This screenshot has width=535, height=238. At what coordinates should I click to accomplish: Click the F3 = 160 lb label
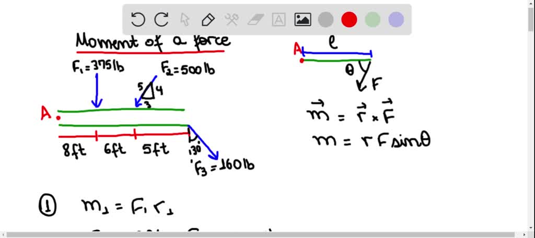pyautogui.click(x=224, y=166)
